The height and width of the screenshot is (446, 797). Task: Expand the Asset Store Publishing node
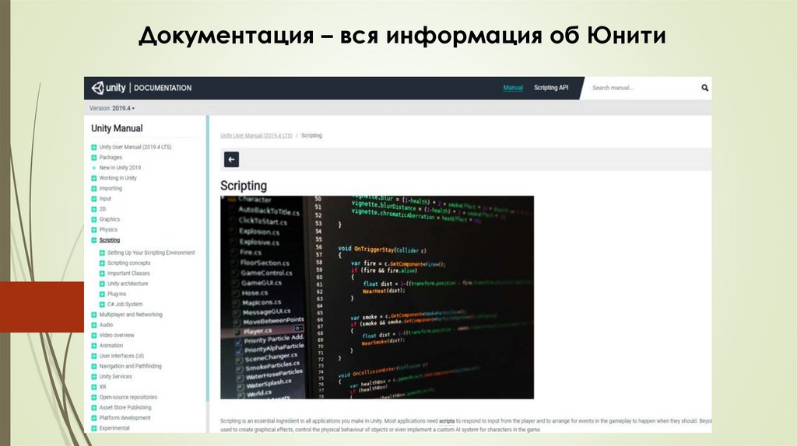coord(94,407)
